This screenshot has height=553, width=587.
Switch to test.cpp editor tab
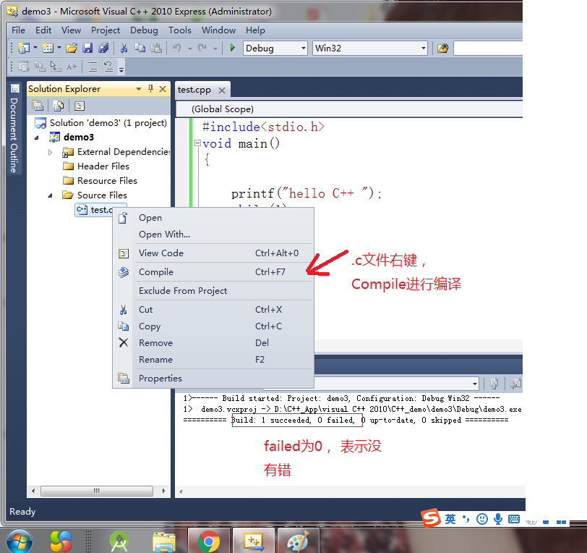194,90
